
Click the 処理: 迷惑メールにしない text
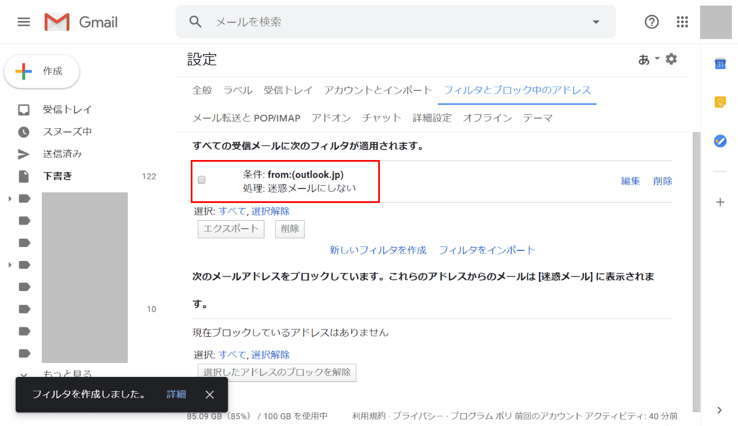click(300, 188)
